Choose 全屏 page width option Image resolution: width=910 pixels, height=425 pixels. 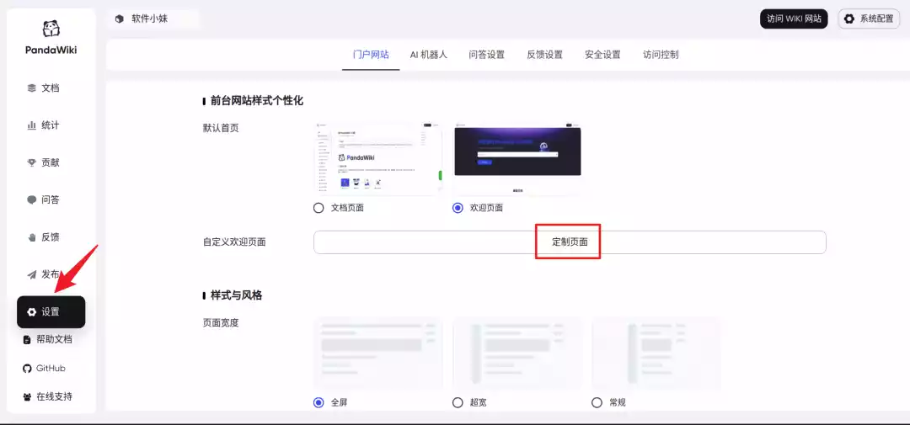pyautogui.click(x=318, y=402)
